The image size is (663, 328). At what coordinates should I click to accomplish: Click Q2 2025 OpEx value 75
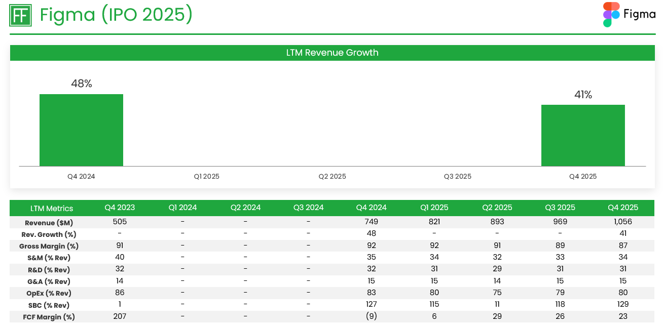pos(497,293)
